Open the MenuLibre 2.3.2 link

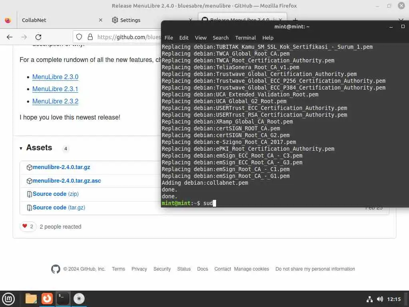[55, 101]
